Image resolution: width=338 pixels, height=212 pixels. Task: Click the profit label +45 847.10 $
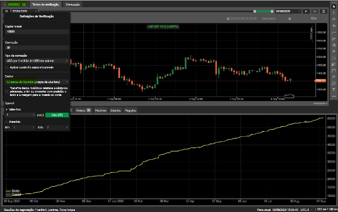coord(163,26)
